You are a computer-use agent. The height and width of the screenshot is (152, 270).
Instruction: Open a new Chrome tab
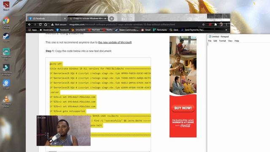[111, 19]
